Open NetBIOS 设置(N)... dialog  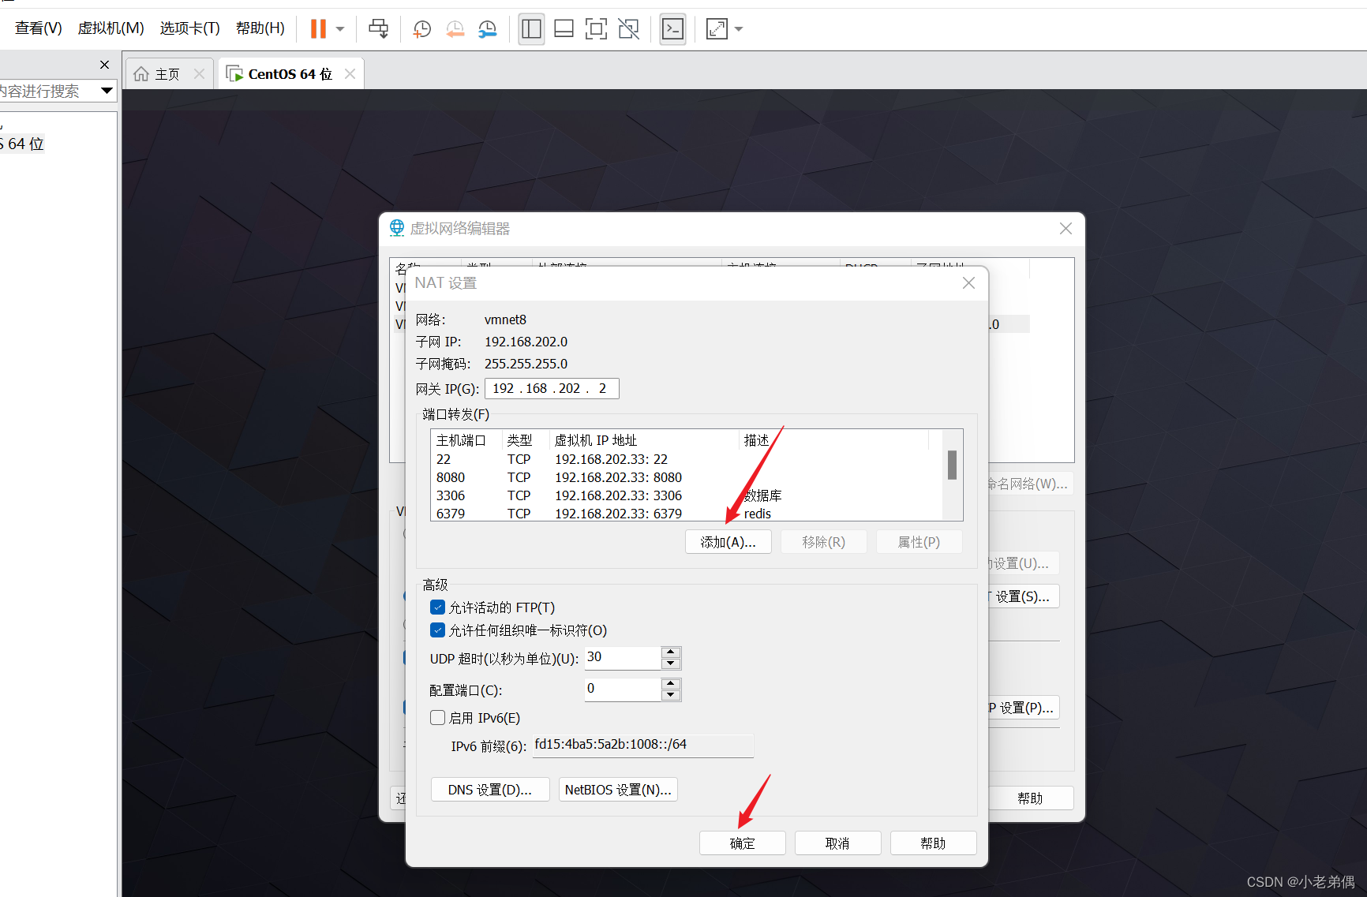pos(618,790)
